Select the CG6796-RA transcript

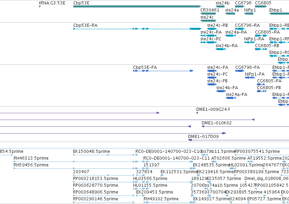240,29
